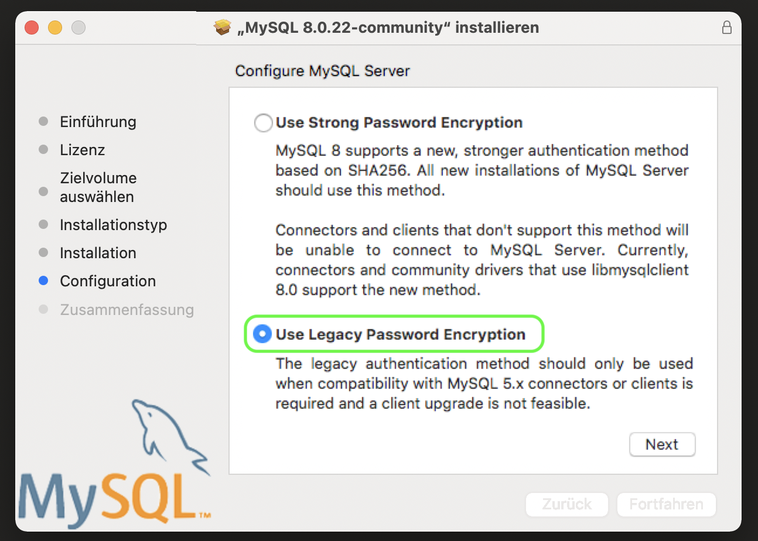The width and height of the screenshot is (758, 541).
Task: Jump to the Installationstyp step
Action: pyautogui.click(x=113, y=225)
